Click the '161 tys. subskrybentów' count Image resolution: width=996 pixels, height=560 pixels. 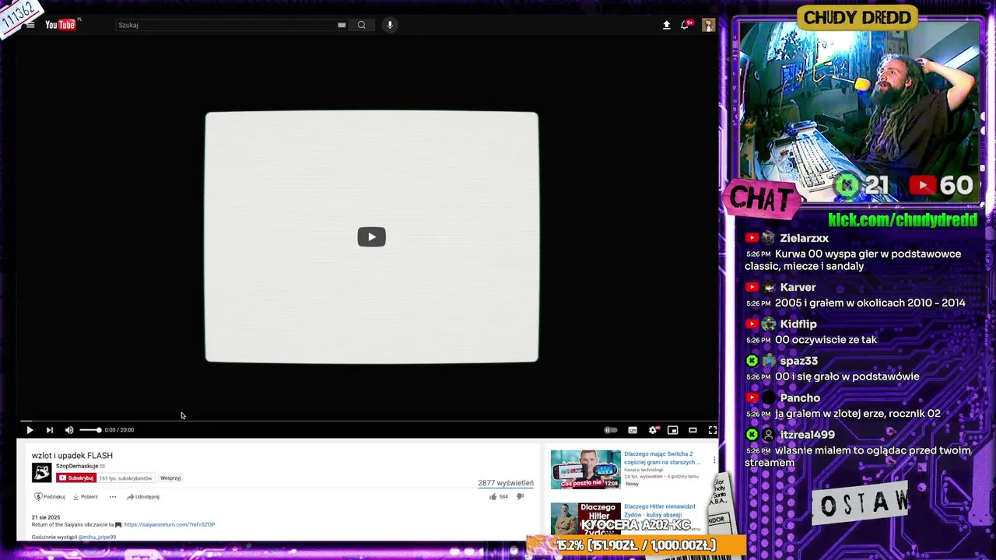[126, 478]
